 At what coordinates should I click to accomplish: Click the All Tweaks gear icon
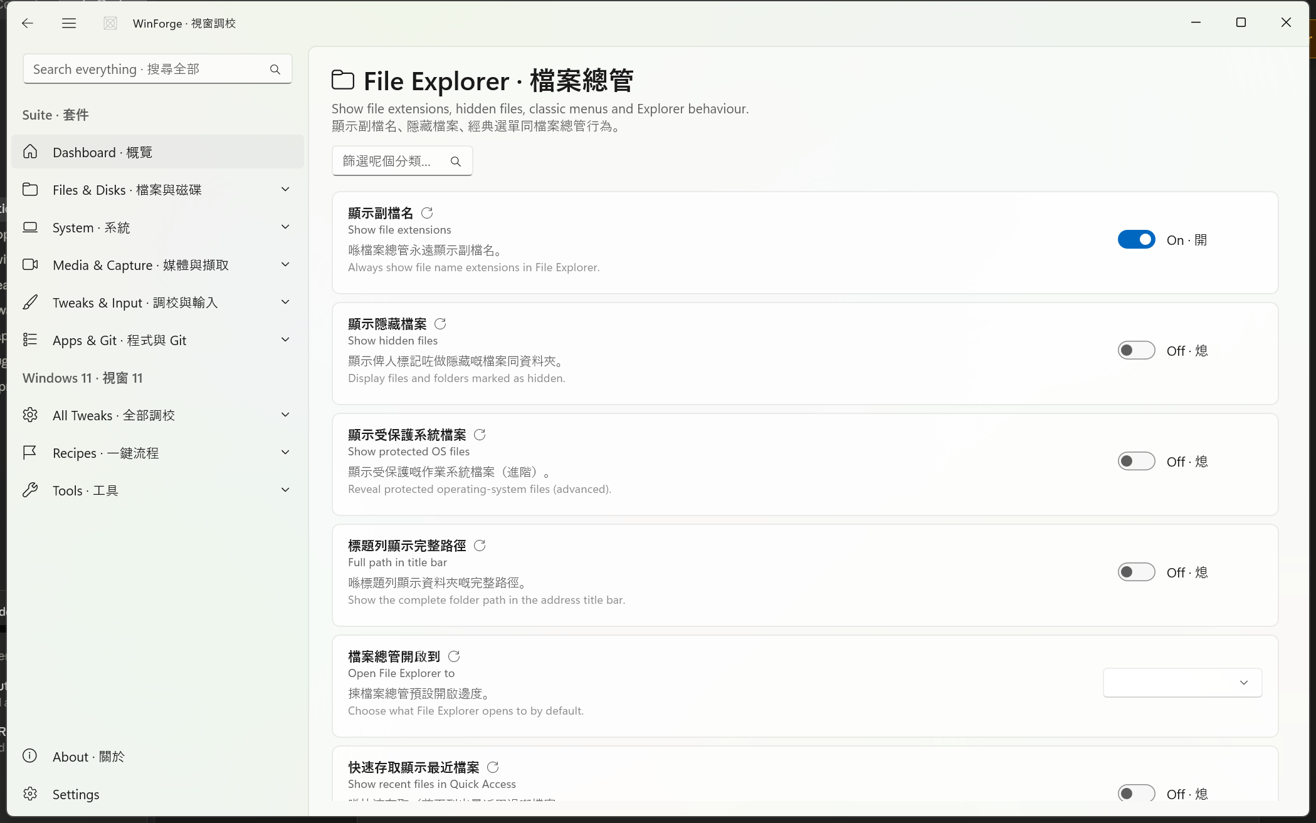pyautogui.click(x=30, y=415)
